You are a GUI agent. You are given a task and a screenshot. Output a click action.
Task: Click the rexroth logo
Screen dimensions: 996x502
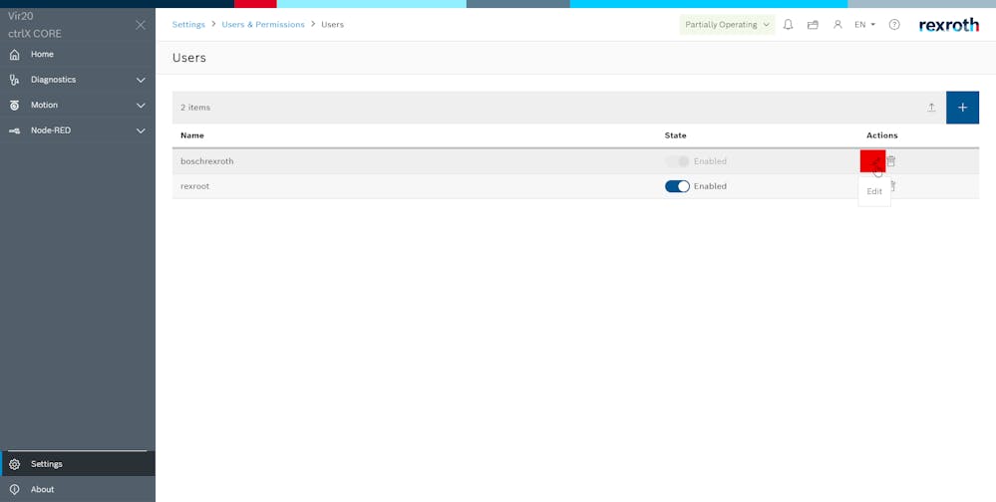(x=949, y=25)
